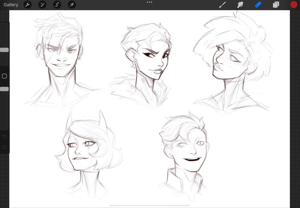Open the Adjustments magic wand menu
This screenshot has height=208, width=300.
tap(42, 5)
